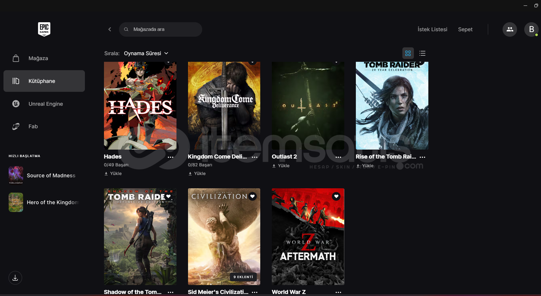Open the Shadow of the Tomb Raider cover
This screenshot has height=296, width=541.
pos(140,237)
